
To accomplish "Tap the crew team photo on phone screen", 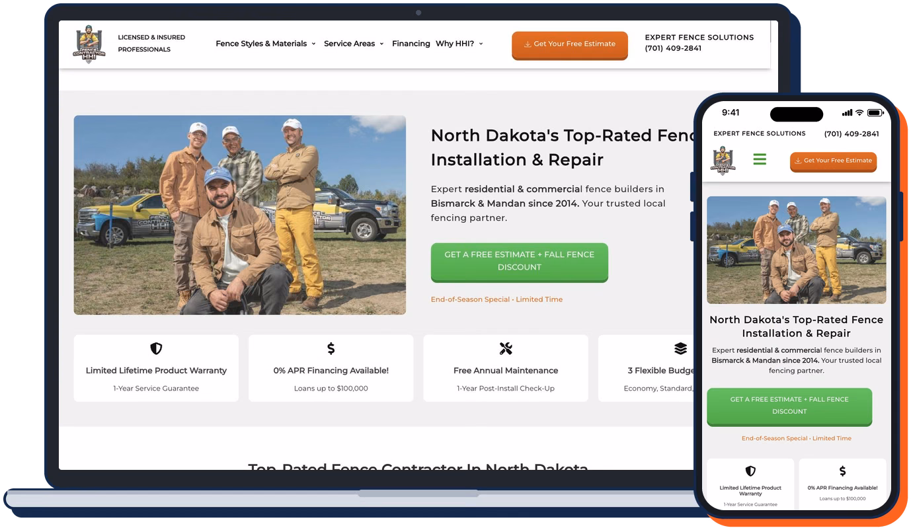I will pyautogui.click(x=797, y=250).
